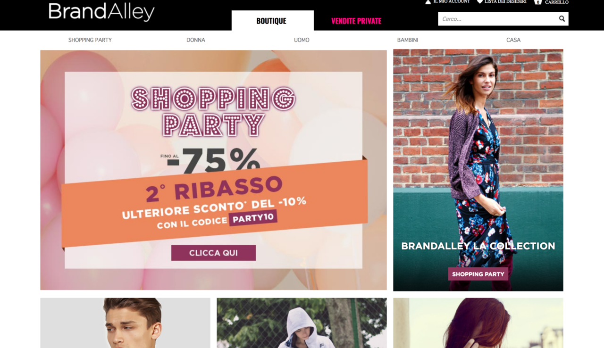604x348 pixels.
Task: Open the BrandAlley La Collection banner image
Action: [478, 170]
